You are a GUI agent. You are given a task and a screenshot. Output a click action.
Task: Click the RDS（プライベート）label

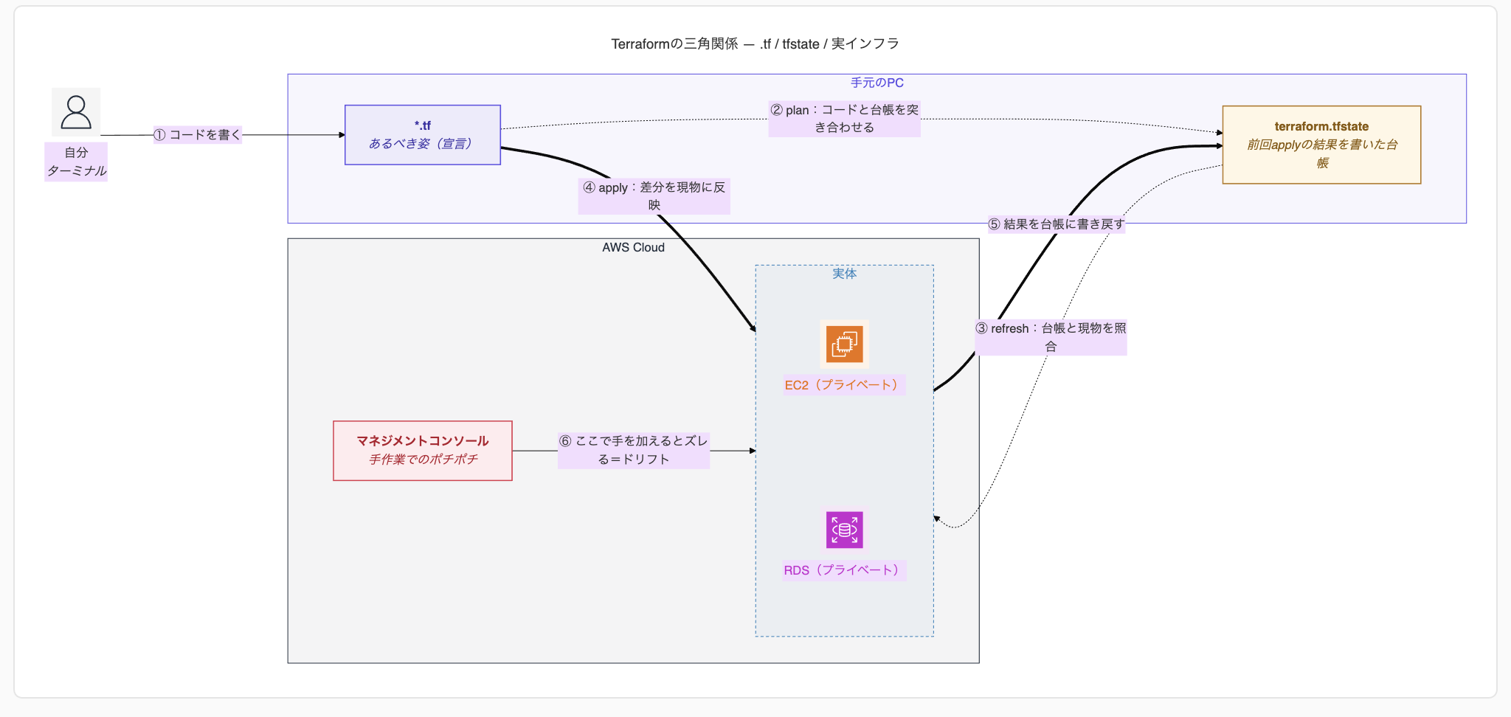click(844, 570)
